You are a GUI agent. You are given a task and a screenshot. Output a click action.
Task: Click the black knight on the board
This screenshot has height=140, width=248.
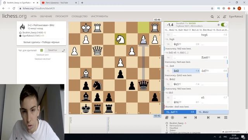point(97,85)
